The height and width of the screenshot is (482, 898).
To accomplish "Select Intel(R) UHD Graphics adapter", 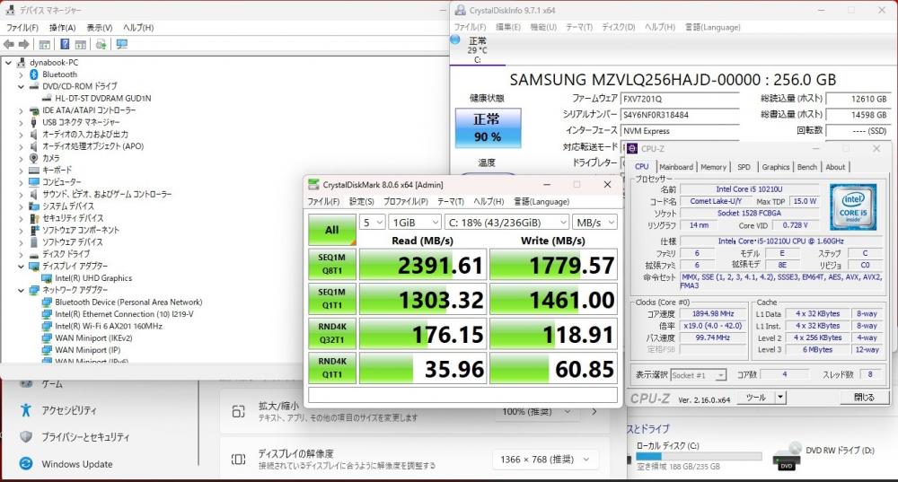I will coord(93,277).
